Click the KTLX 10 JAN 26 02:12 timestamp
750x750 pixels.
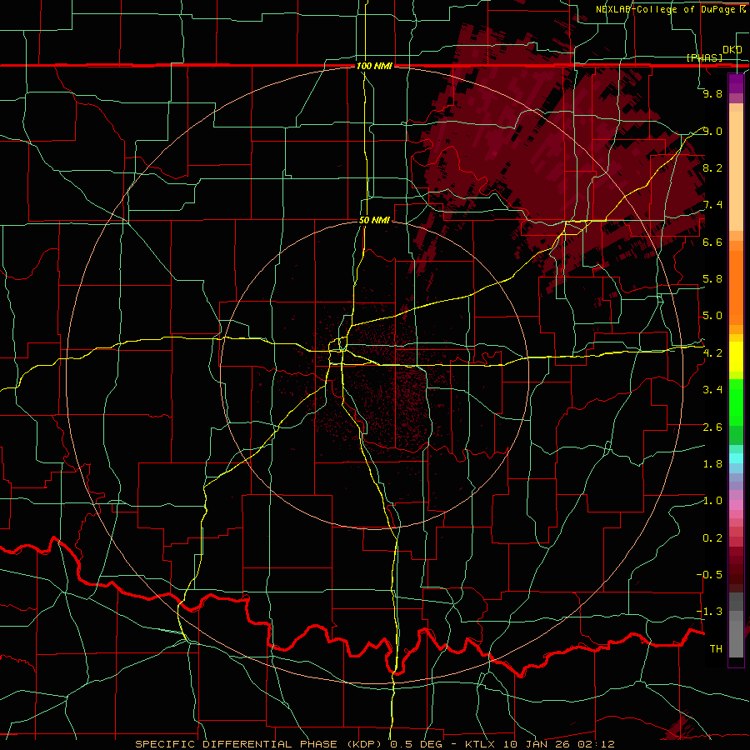539,744
